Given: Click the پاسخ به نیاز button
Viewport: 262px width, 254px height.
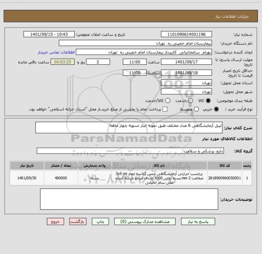Looking at the screenshot, I should coord(198,222).
